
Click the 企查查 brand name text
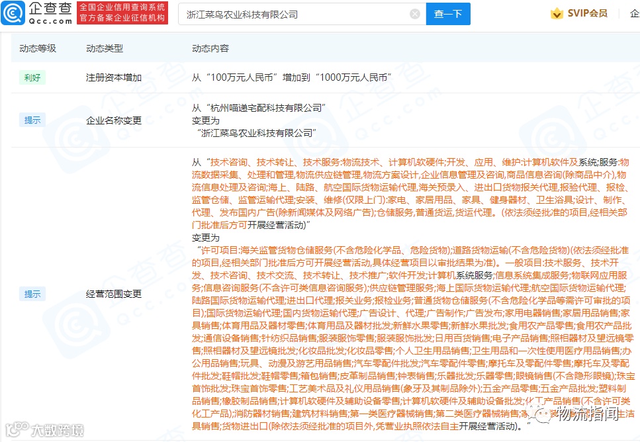tap(50, 9)
